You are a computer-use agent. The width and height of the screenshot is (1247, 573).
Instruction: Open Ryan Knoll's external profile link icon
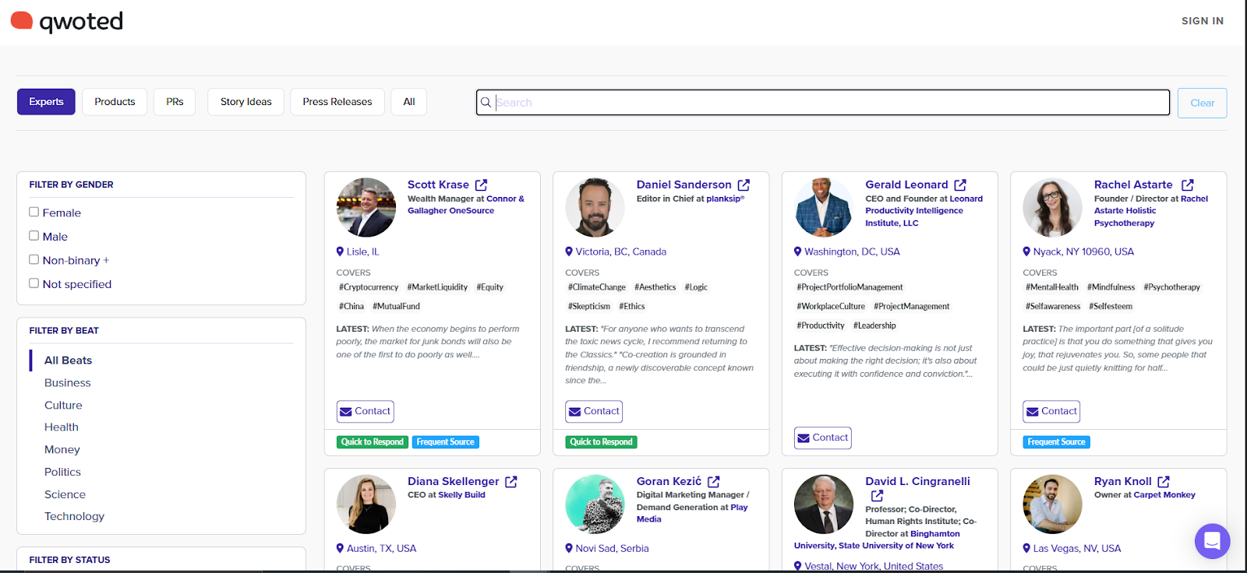tap(1164, 482)
